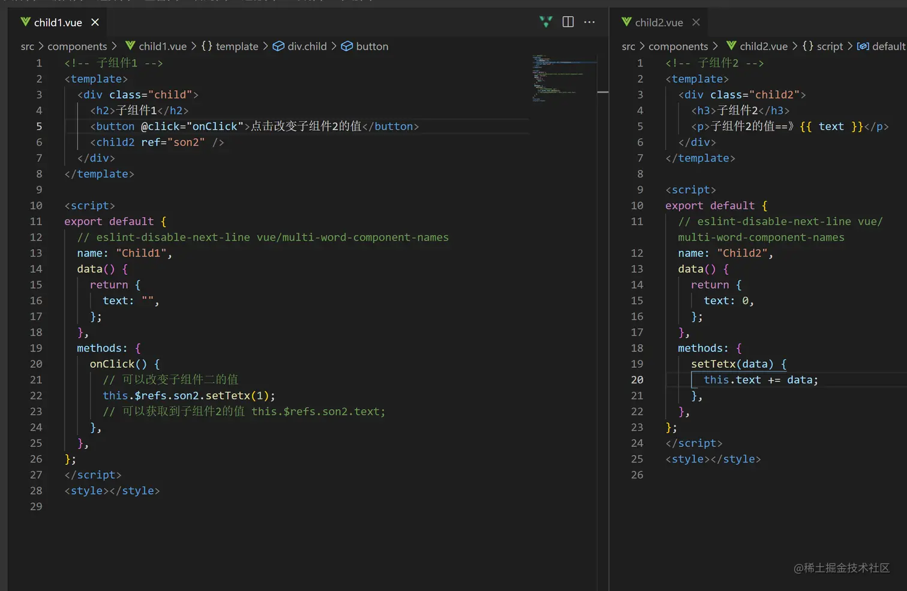Click 'export default {' in child1.vue
The height and width of the screenshot is (591, 907).
pos(115,221)
